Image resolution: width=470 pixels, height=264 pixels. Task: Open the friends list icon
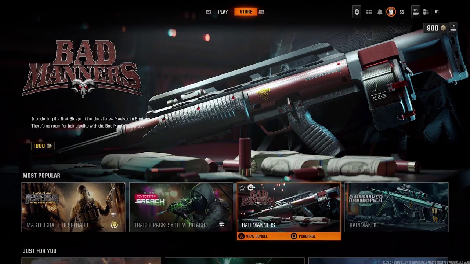[x=426, y=12]
